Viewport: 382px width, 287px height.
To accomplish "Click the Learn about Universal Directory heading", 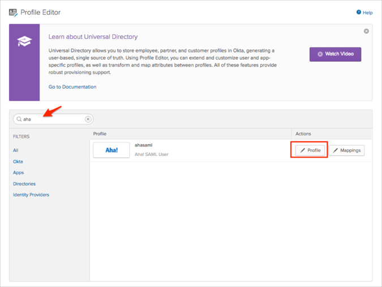I will coord(93,37).
